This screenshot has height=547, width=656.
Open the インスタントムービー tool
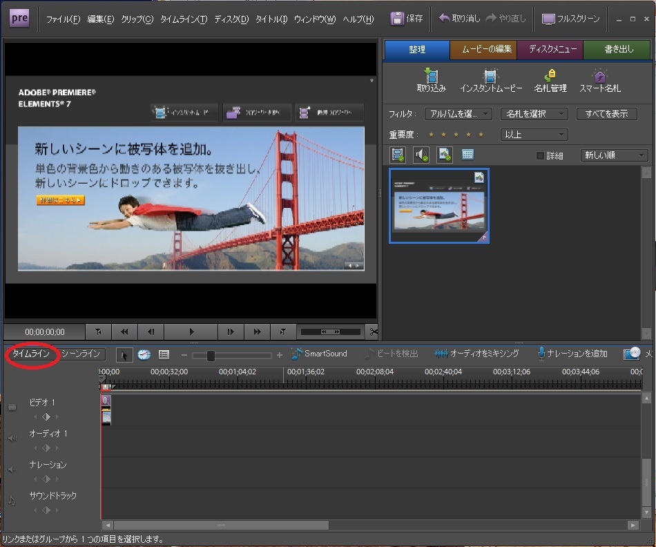pyautogui.click(x=490, y=76)
